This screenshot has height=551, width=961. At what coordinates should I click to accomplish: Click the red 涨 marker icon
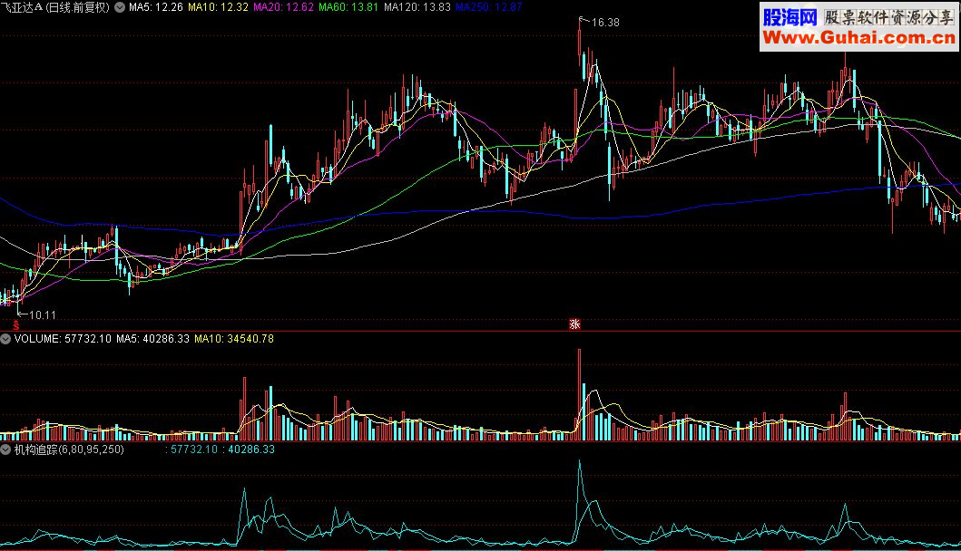click(x=574, y=324)
